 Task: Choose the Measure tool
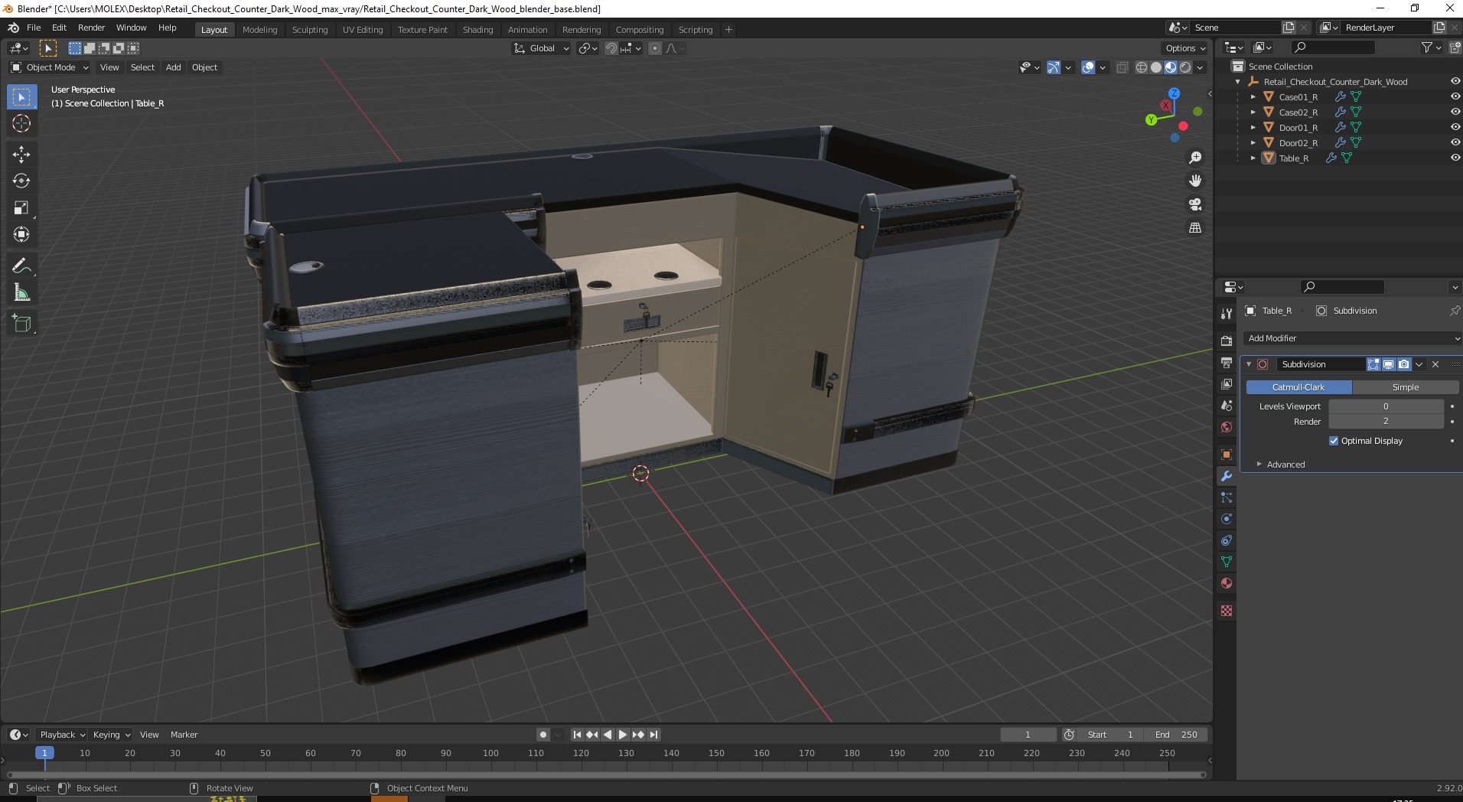(x=21, y=293)
